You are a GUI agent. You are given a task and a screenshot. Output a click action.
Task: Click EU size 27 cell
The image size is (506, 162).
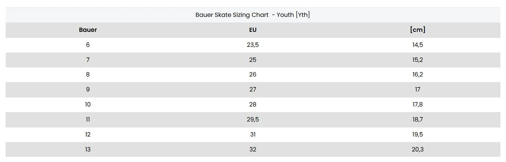pyautogui.click(x=253, y=90)
